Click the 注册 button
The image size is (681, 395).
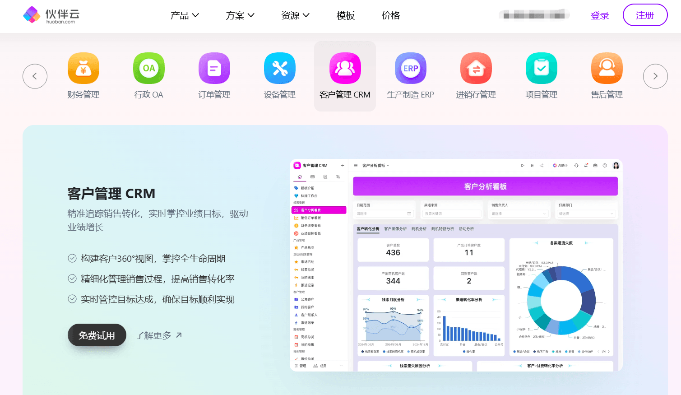pos(645,15)
